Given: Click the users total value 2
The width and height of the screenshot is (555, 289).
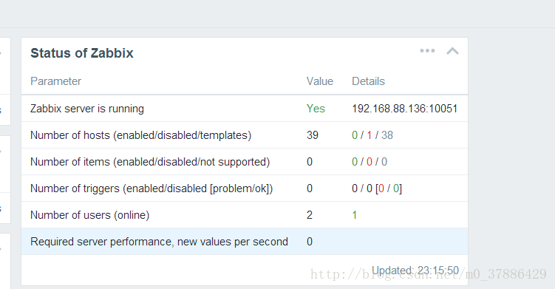Looking at the screenshot, I should [x=310, y=214].
